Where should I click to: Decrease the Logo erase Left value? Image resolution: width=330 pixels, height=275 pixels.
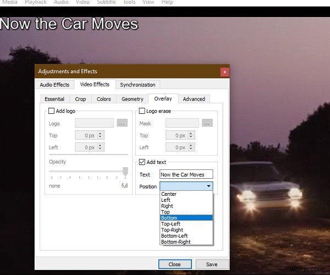191,149
